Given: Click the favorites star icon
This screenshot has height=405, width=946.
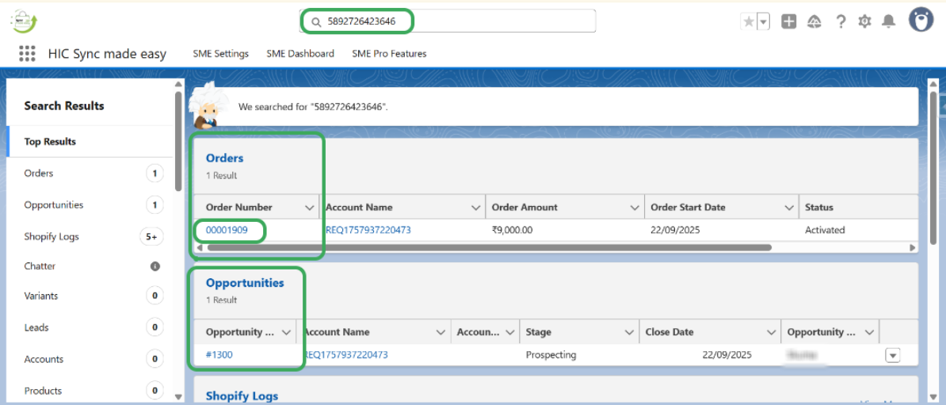Looking at the screenshot, I should coord(749,21).
